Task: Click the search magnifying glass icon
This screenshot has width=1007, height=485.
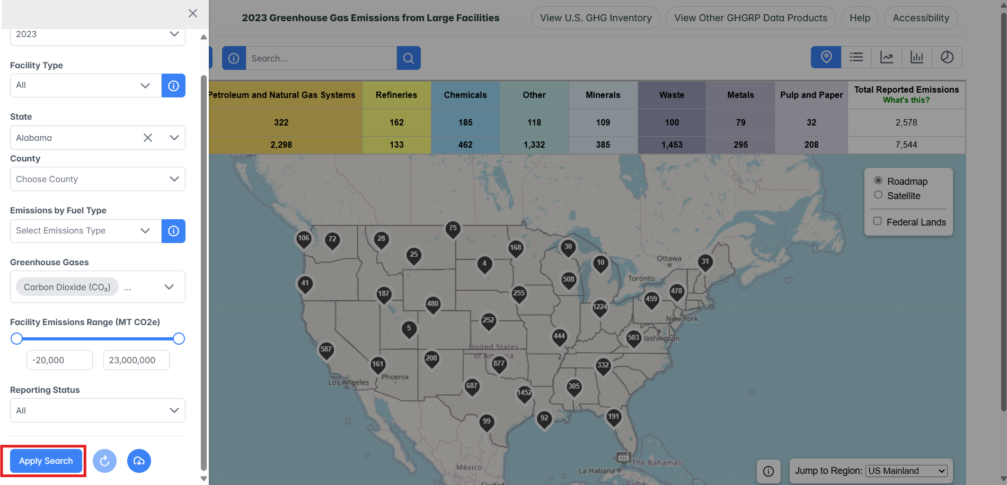Action: (408, 58)
